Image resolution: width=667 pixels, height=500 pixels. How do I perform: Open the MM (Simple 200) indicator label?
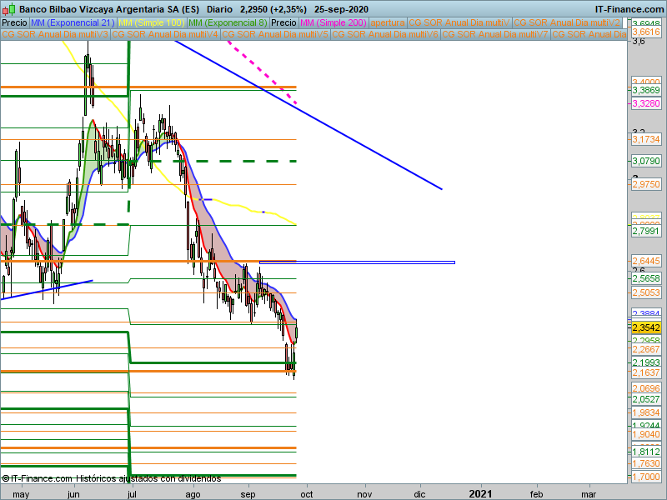333,22
